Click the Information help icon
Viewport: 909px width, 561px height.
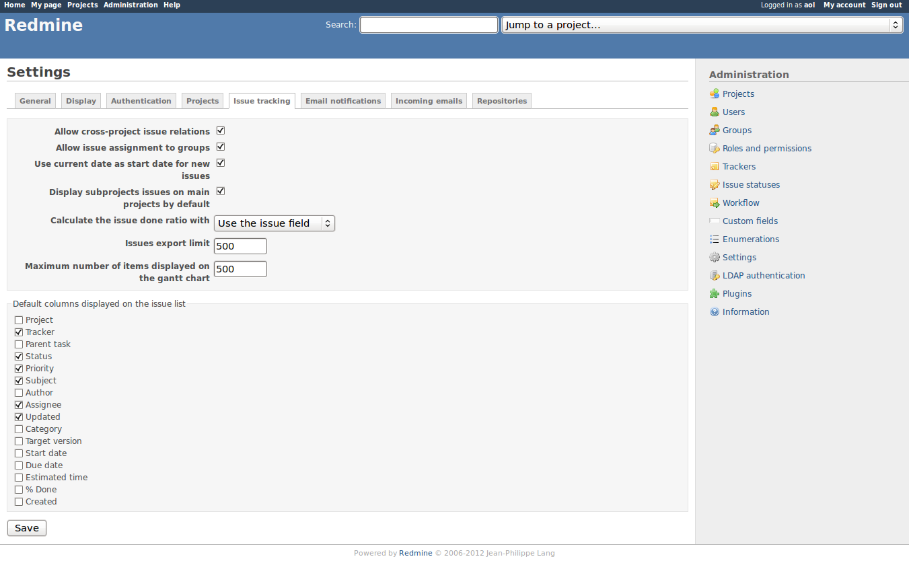(715, 311)
